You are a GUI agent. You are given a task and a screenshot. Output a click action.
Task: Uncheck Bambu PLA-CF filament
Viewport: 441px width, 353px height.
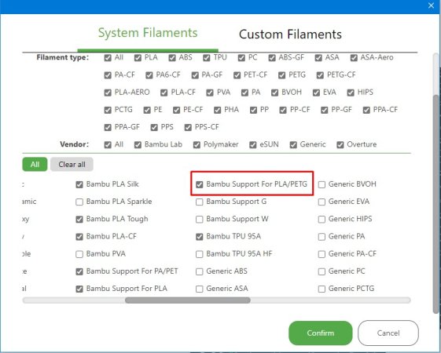[79, 237]
